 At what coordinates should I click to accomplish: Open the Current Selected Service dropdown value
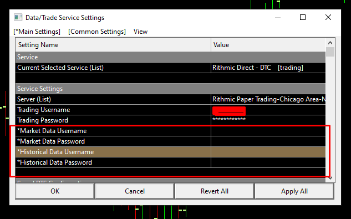coord(268,68)
